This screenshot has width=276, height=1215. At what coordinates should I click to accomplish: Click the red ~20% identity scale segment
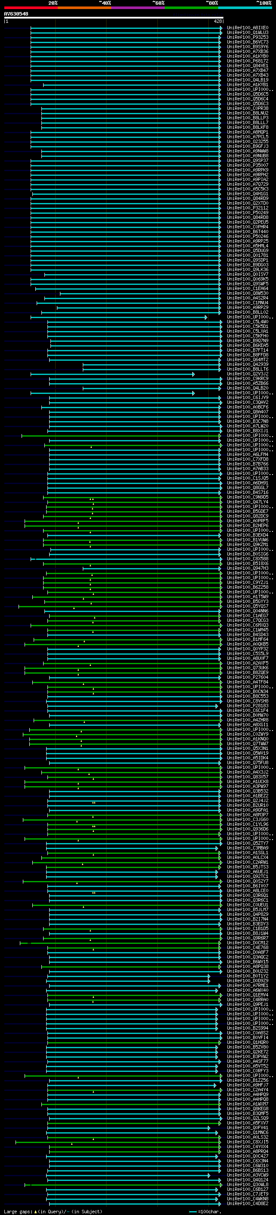pyautogui.click(x=31, y=8)
